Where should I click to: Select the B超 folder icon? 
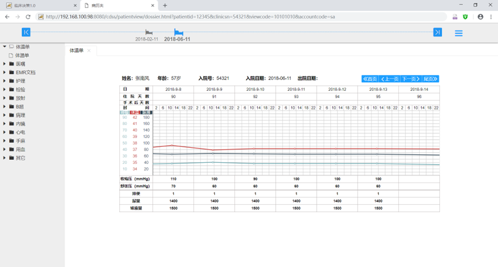[x=12, y=106]
